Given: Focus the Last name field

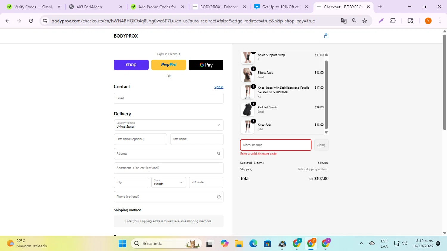Looking at the screenshot, I should pyautogui.click(x=197, y=139).
